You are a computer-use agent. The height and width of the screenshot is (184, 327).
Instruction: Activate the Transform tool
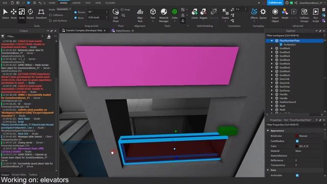(x=41, y=14)
